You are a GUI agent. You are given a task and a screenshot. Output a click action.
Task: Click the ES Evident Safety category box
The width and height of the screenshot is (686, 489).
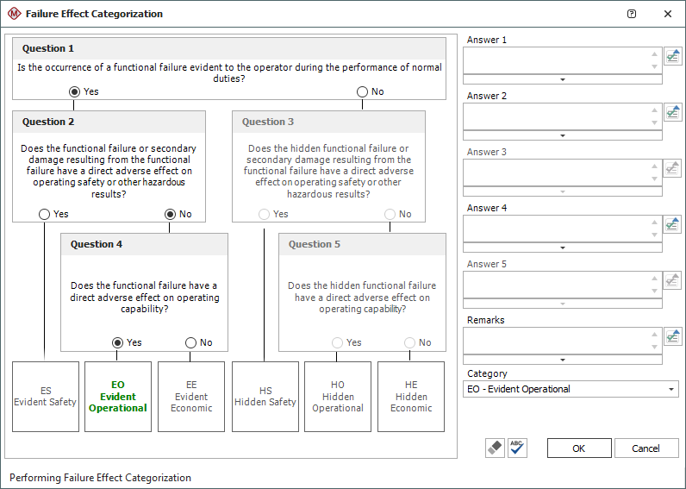click(46, 397)
